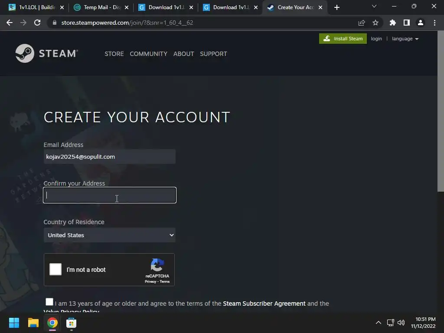
Task: Open File Explorer from the taskbar
Action: pos(33,323)
